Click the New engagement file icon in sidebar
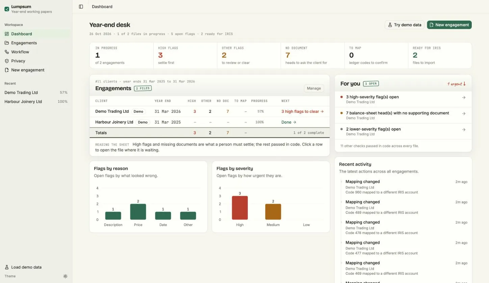This screenshot has width=489, height=283. [7, 70]
